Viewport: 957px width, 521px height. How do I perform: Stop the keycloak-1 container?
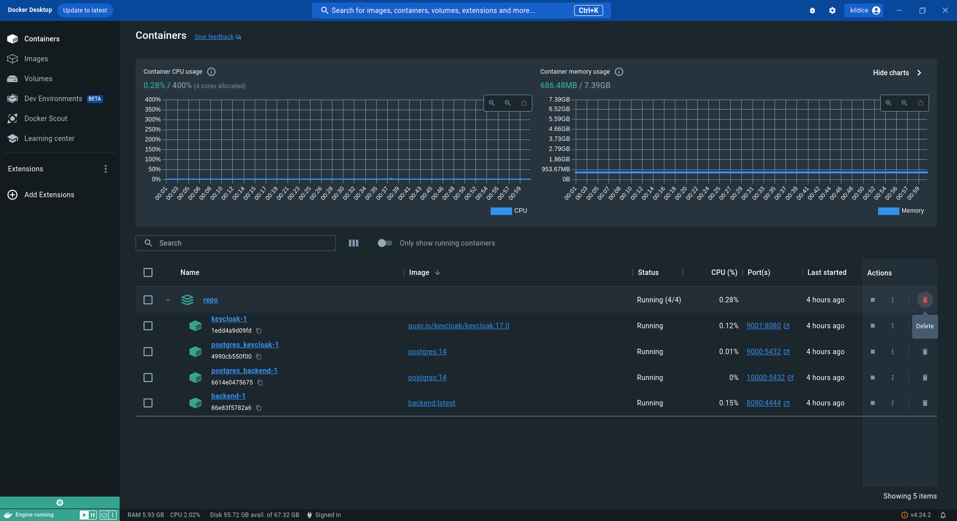[x=873, y=326]
